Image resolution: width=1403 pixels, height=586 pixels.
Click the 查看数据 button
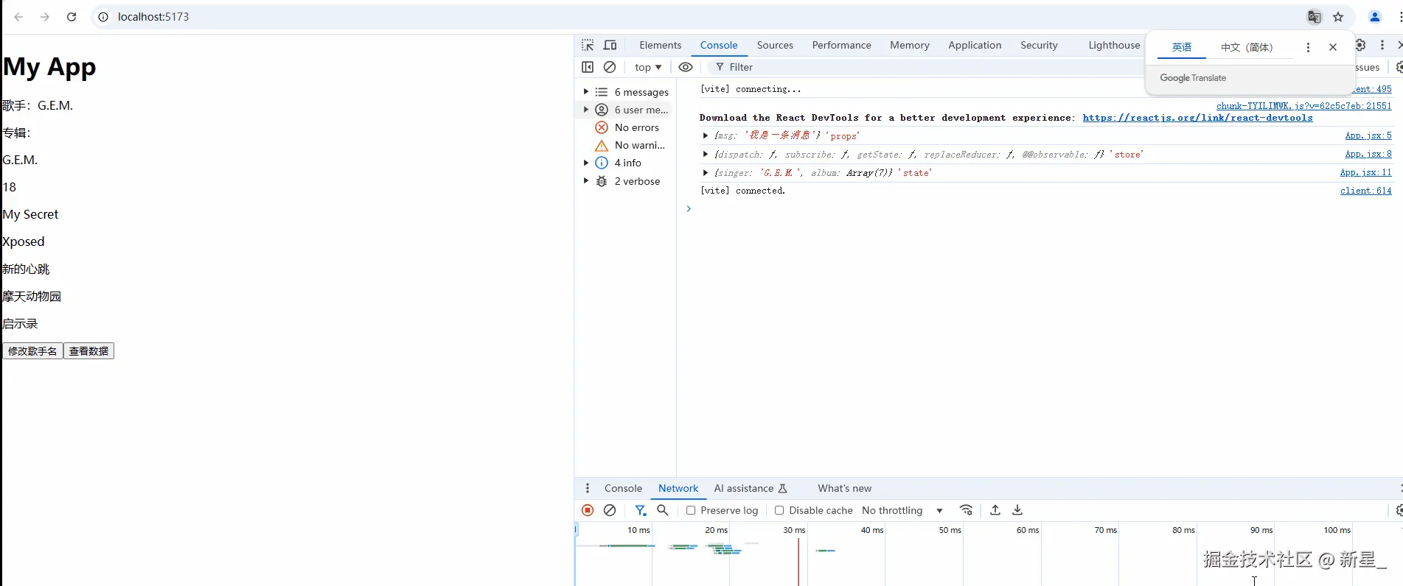(x=88, y=351)
